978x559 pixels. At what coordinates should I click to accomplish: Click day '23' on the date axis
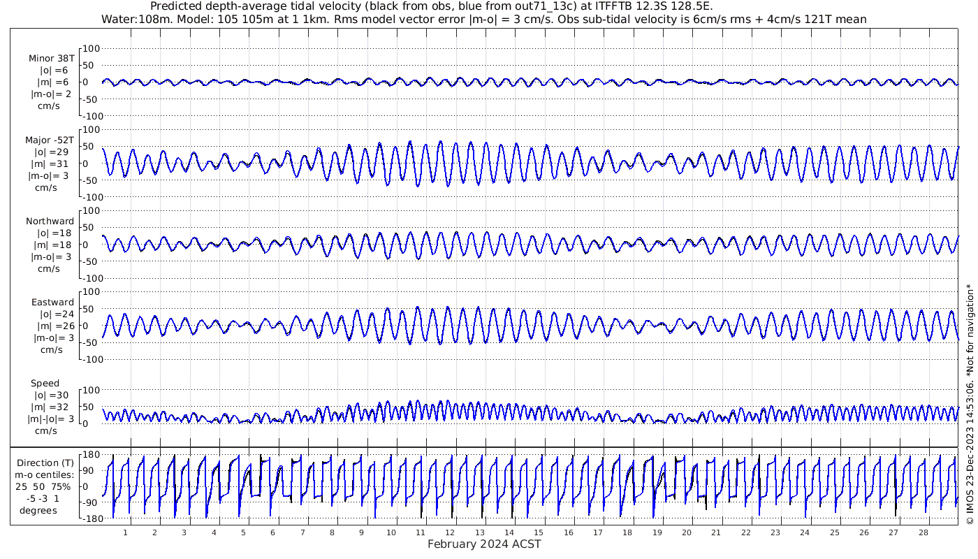(775, 532)
